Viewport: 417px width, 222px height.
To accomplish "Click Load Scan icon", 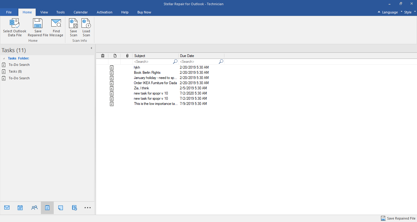I will pos(86,23).
